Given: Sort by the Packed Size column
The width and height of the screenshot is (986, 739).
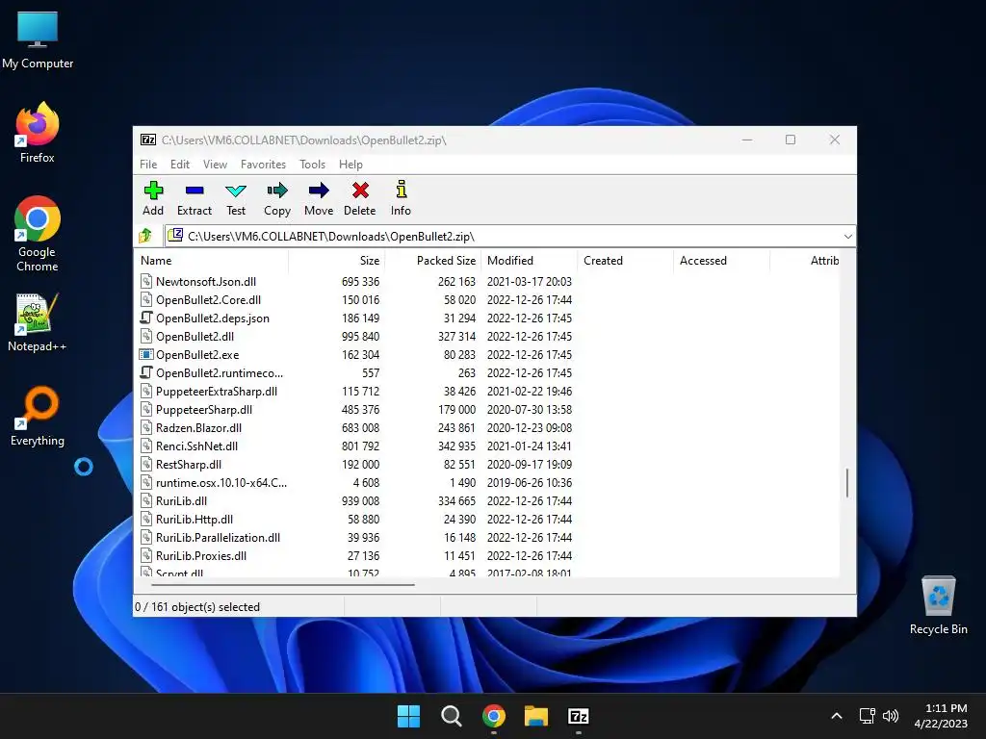Looking at the screenshot, I should 432,260.
